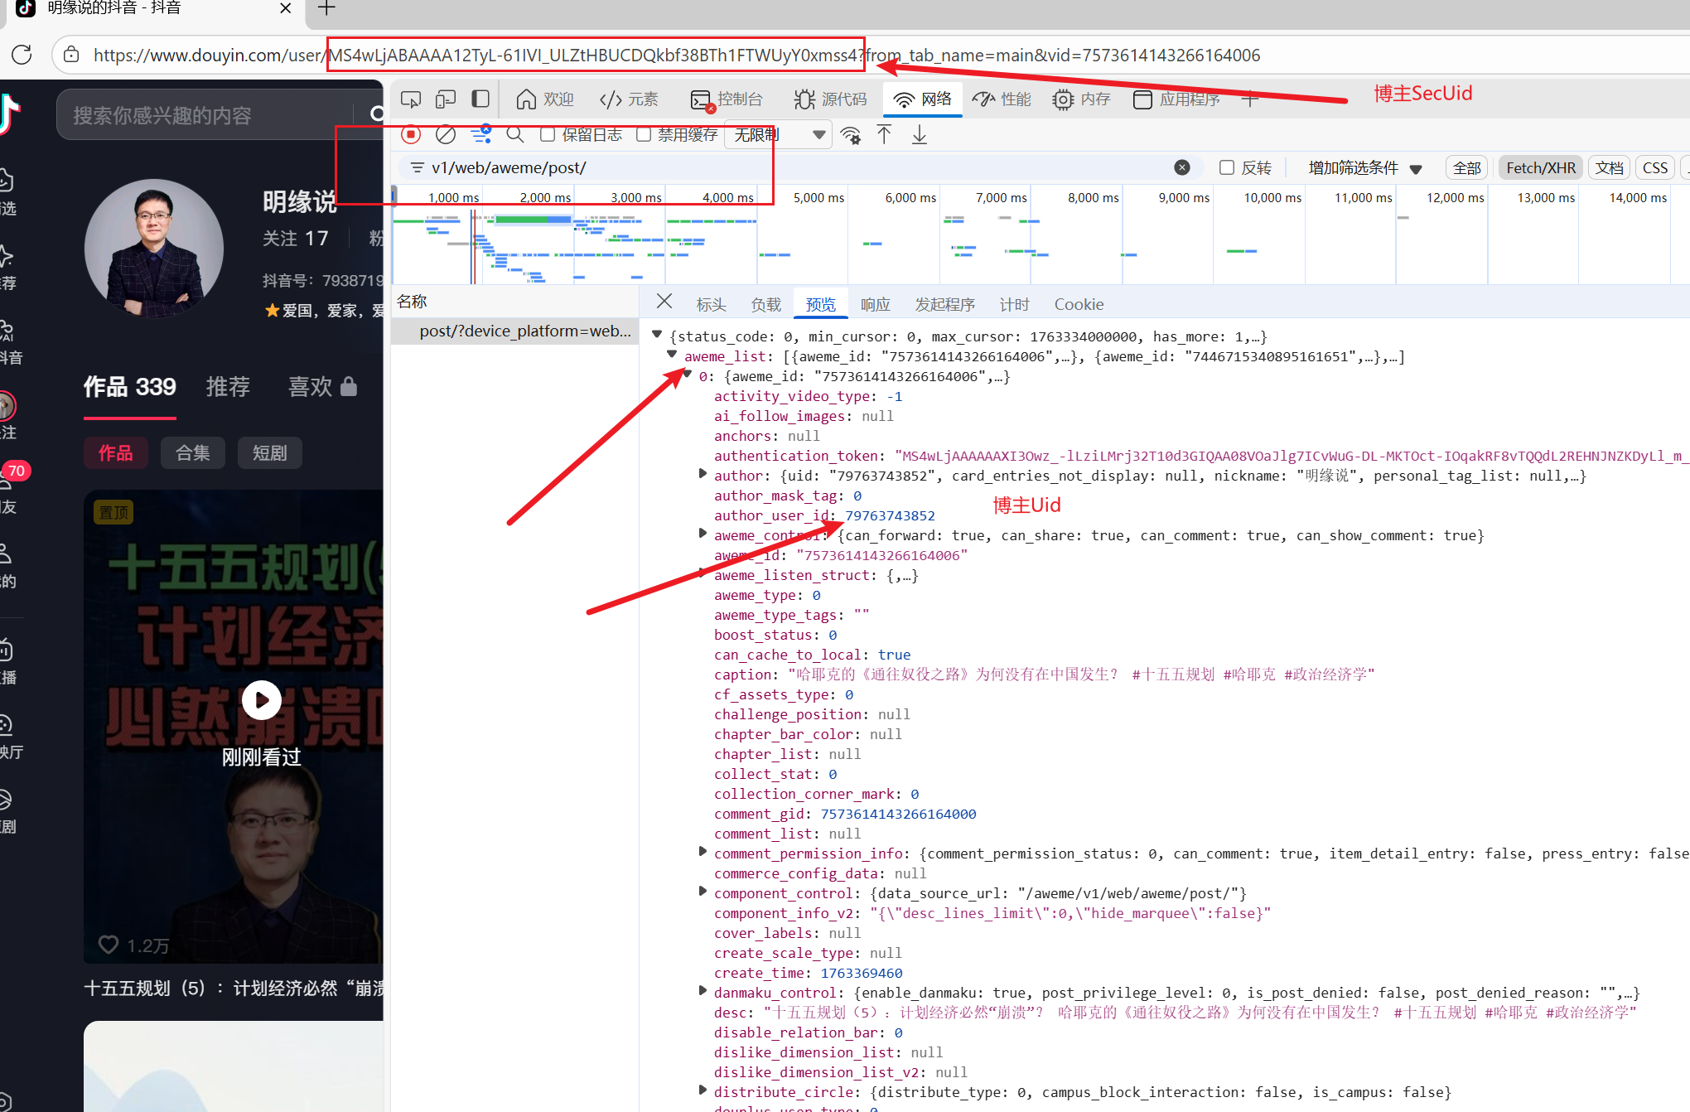
Task: Toggle device emulation mode
Action: (446, 99)
